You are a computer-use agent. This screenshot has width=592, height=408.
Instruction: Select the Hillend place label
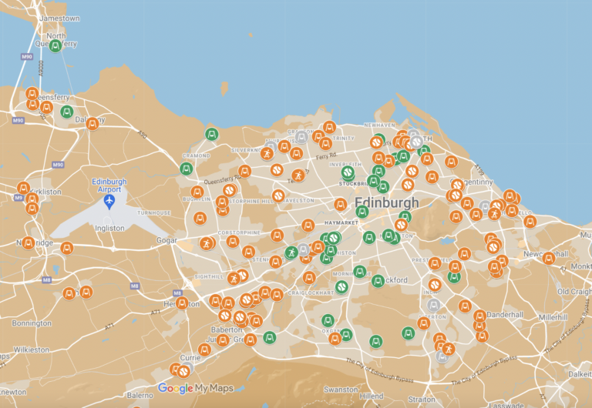(x=371, y=396)
